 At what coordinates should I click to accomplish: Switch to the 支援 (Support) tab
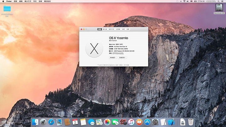123,29
